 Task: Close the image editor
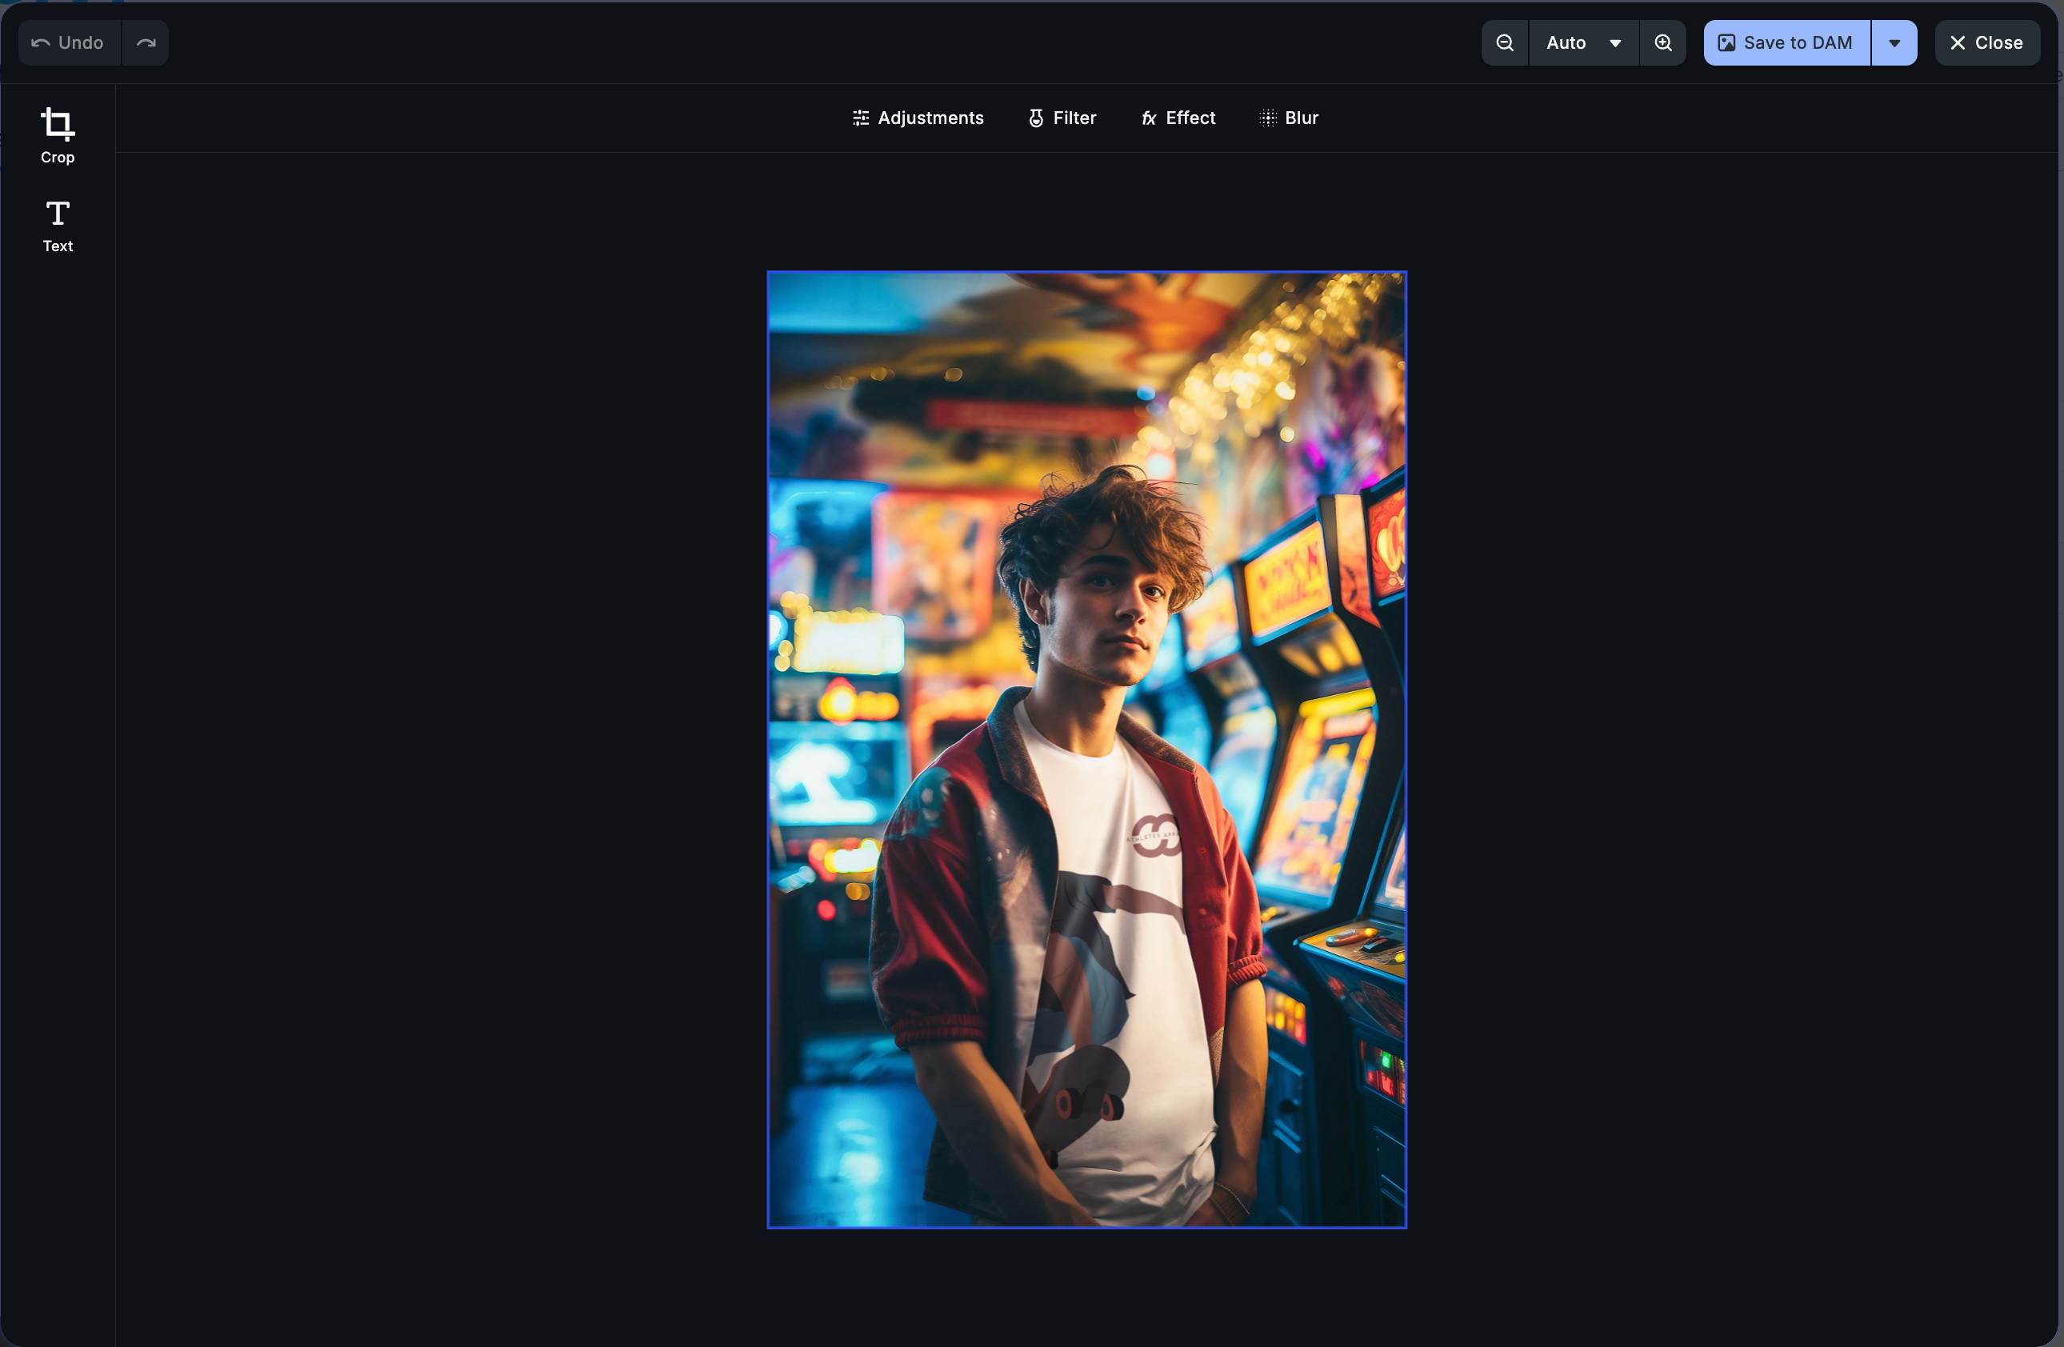tap(1986, 42)
